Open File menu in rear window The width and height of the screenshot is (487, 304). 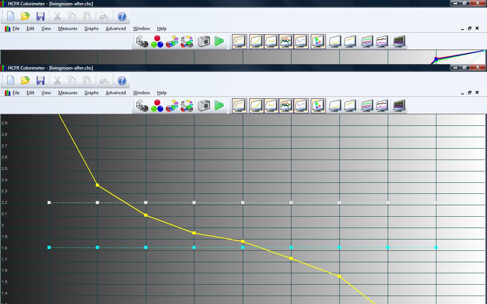(x=16, y=28)
